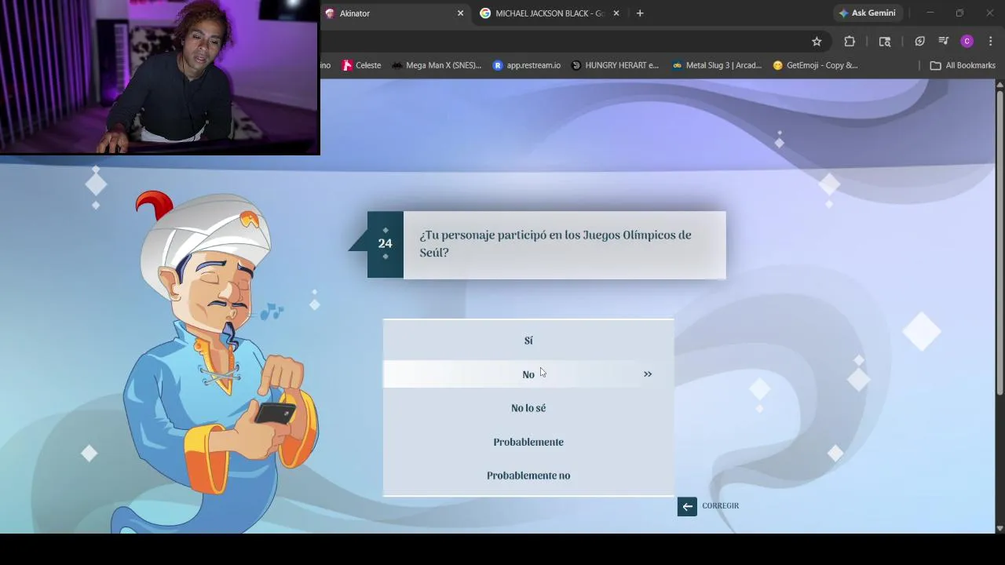Image resolution: width=1005 pixels, height=565 pixels.
Task: Open the tab search icon in the toolbar
Action: [885, 42]
